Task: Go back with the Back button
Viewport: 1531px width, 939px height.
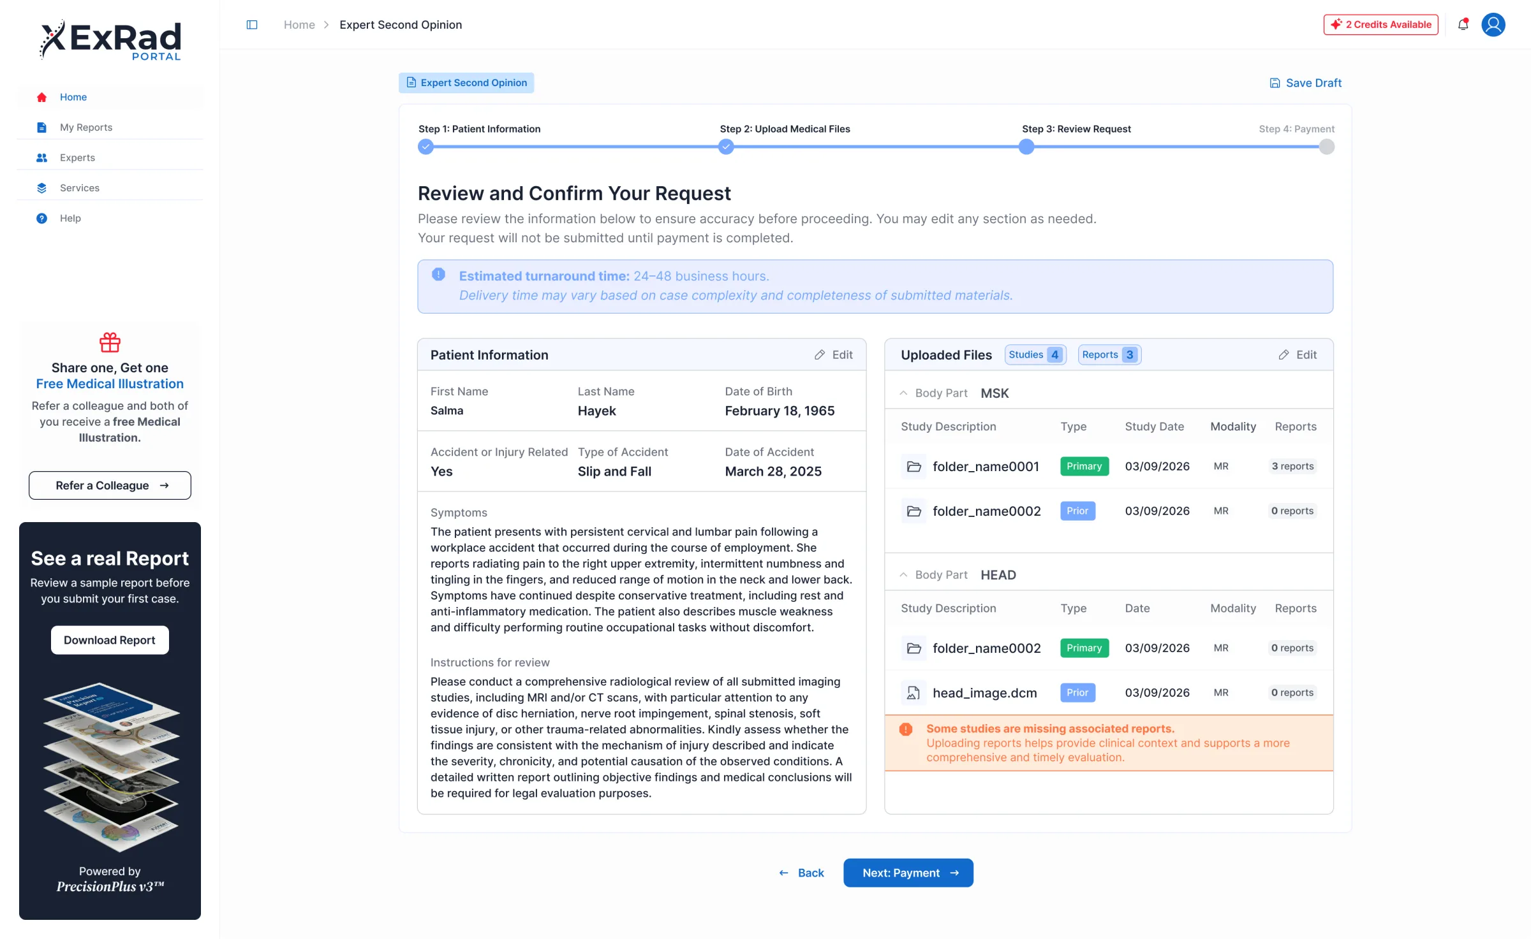Action: pyautogui.click(x=801, y=873)
